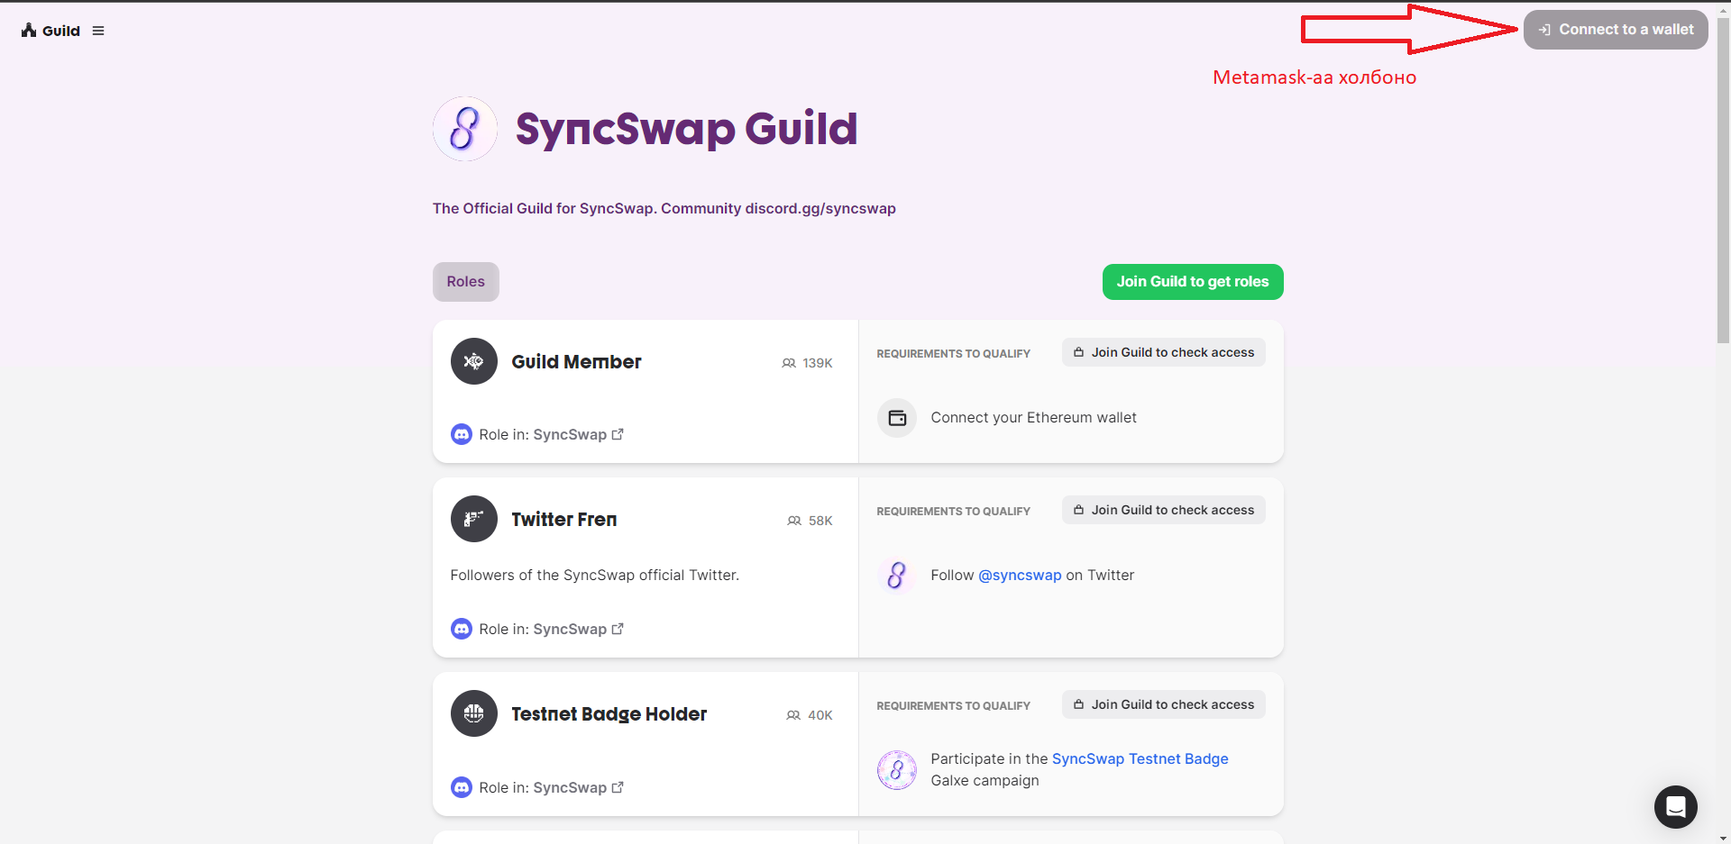Click the SyncSwap guild infinity logo avatar
Viewport: 1731px width, 844px height.
coord(464,129)
